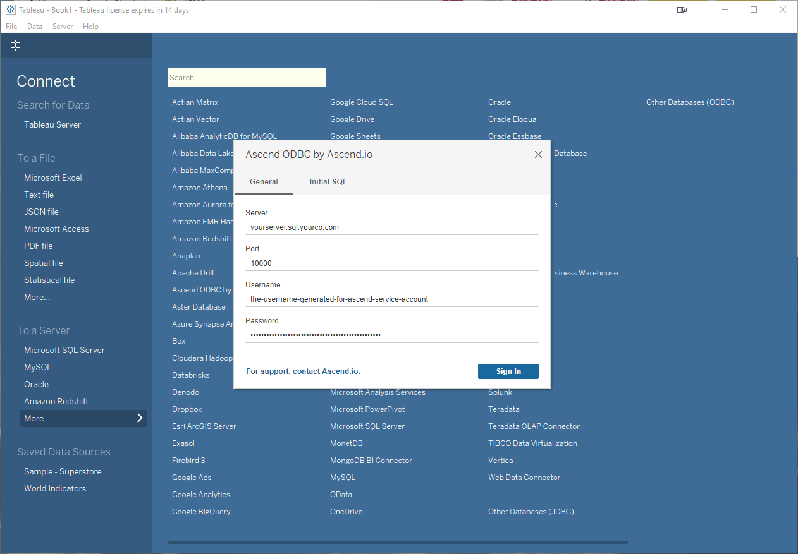Select Amazon Athena connector
Viewport: 798px width, 554px height.
[199, 188]
